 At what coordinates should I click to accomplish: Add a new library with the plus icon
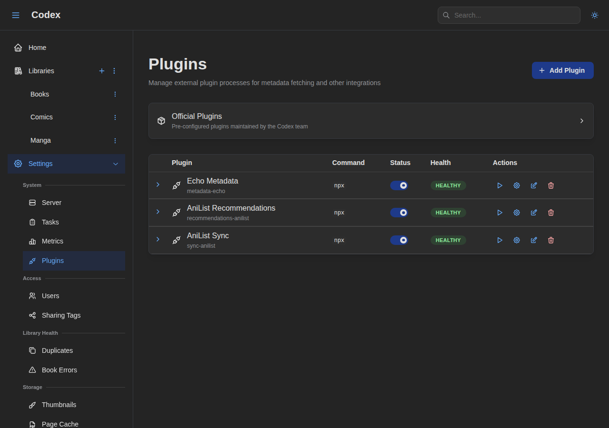coord(102,71)
